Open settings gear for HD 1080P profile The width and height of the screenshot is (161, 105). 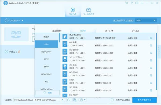[151, 53]
